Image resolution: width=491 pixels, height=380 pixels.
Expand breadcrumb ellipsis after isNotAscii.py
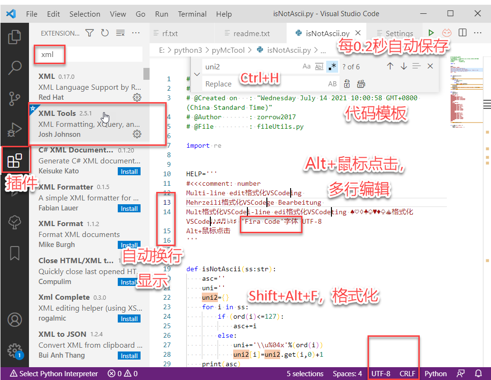click(323, 50)
